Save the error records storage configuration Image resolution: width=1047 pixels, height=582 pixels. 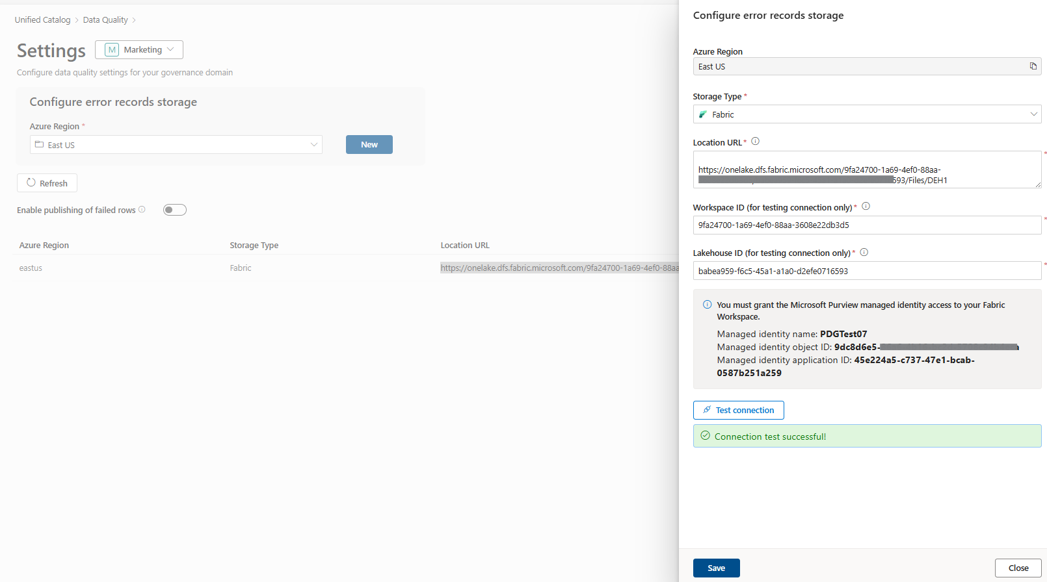(x=716, y=568)
